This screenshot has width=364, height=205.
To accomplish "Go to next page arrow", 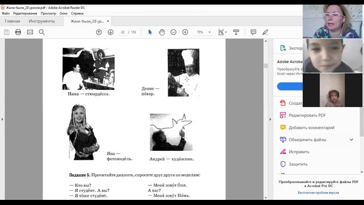I will [x=110, y=32].
